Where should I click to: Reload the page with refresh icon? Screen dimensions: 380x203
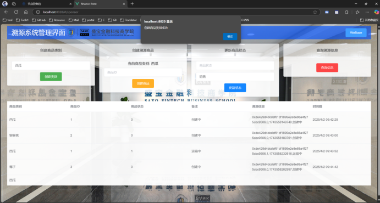[16, 12]
